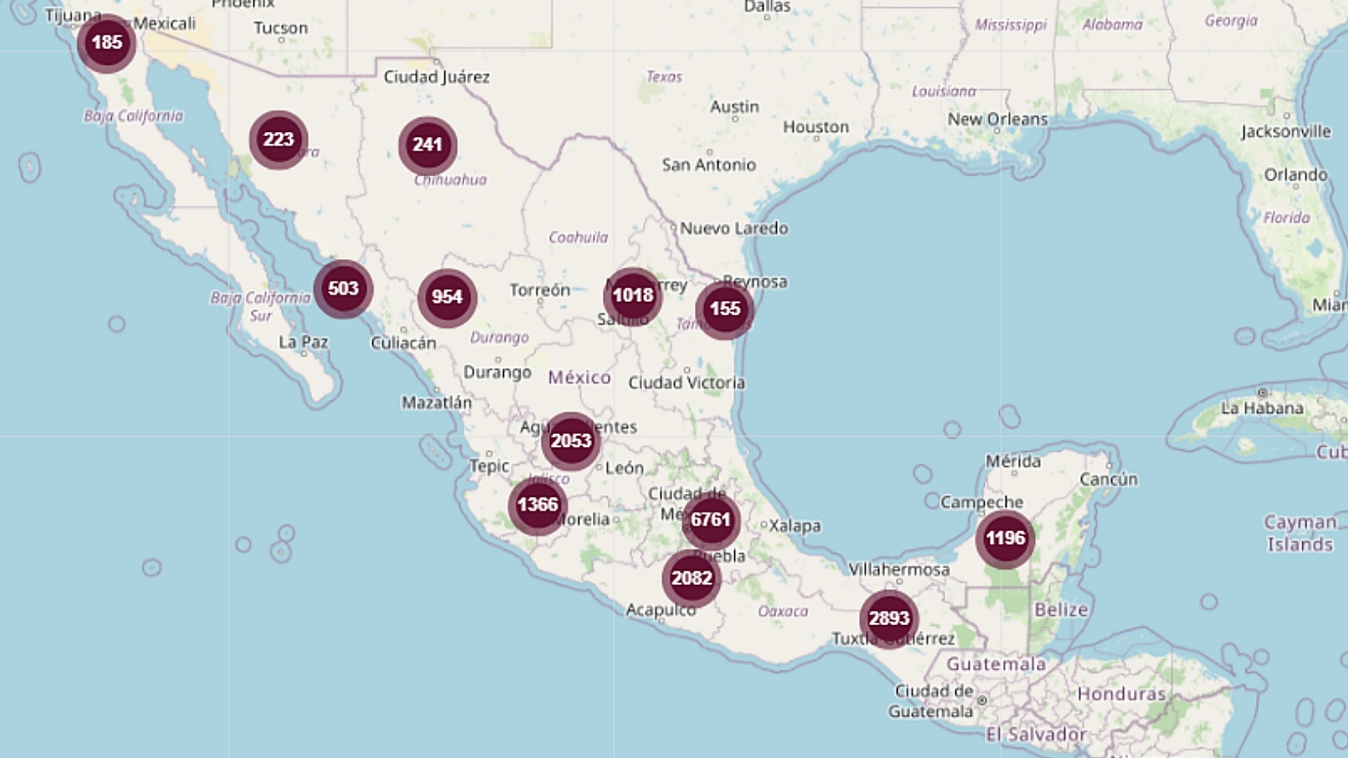Expand the 1196 cluster marker near Campeche
1348x758 pixels.
point(1005,539)
